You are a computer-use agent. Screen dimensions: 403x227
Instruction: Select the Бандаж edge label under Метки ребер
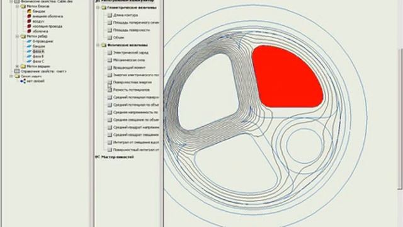pos(39,46)
